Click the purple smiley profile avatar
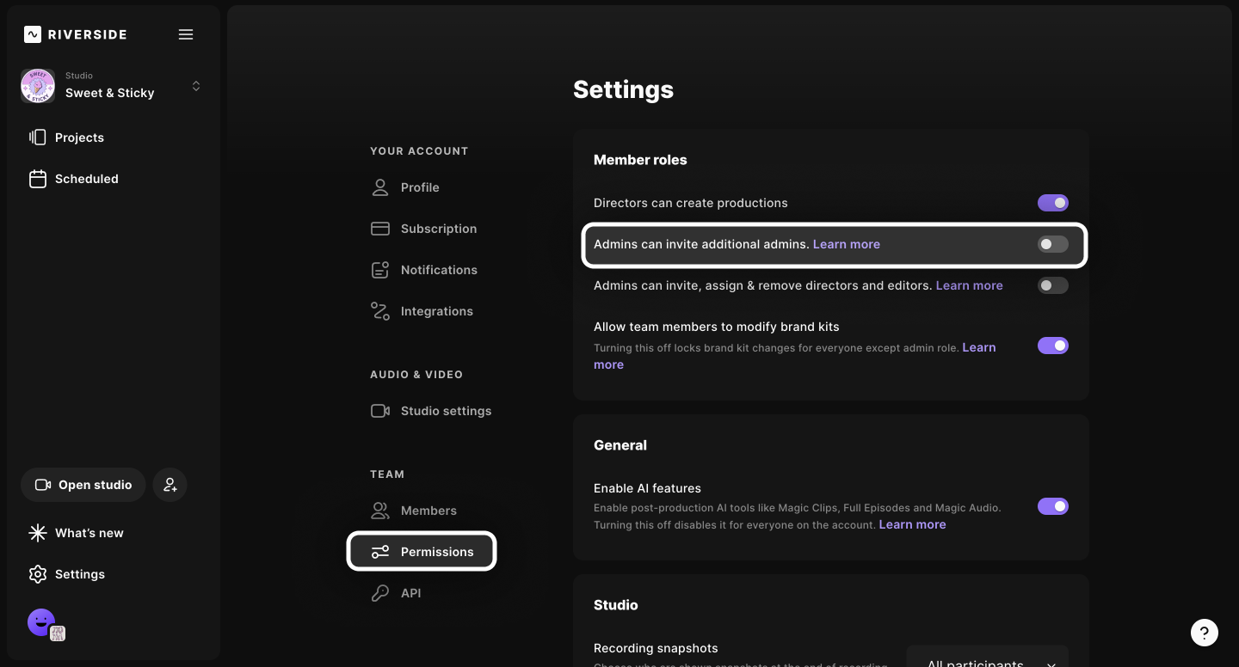Image resolution: width=1239 pixels, height=667 pixels. tap(40, 622)
